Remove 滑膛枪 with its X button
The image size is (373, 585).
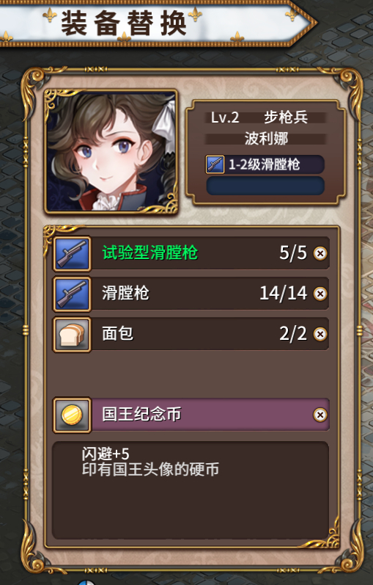320,294
